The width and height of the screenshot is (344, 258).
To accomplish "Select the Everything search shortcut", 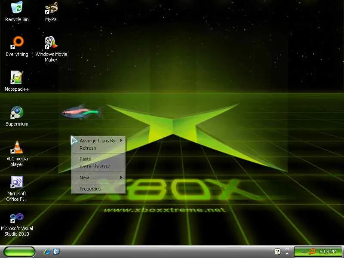I will pos(17,46).
